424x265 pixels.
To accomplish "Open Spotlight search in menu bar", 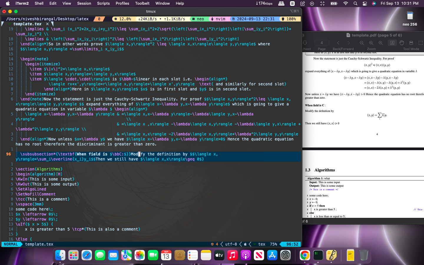I will [x=355, y=3].
